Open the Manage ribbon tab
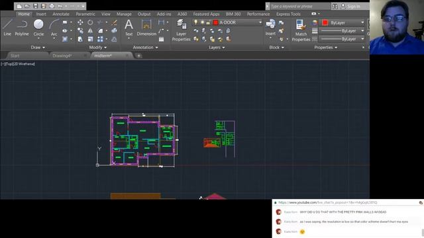 [124, 14]
